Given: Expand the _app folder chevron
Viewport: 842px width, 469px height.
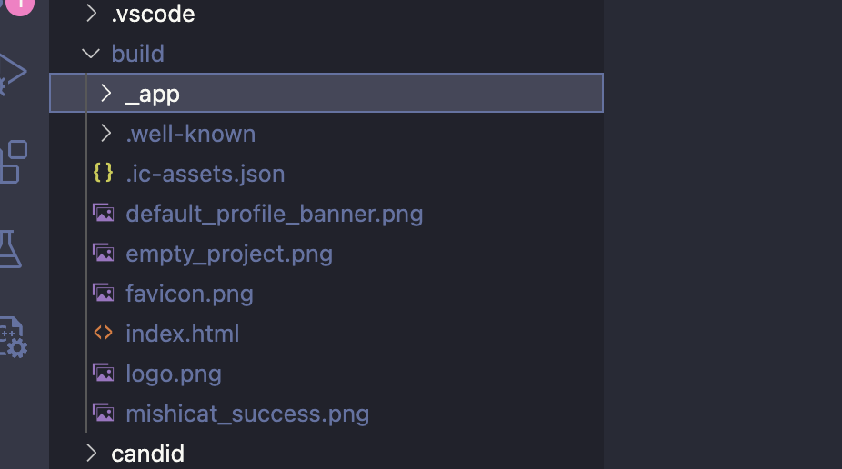Looking at the screenshot, I should (x=105, y=93).
